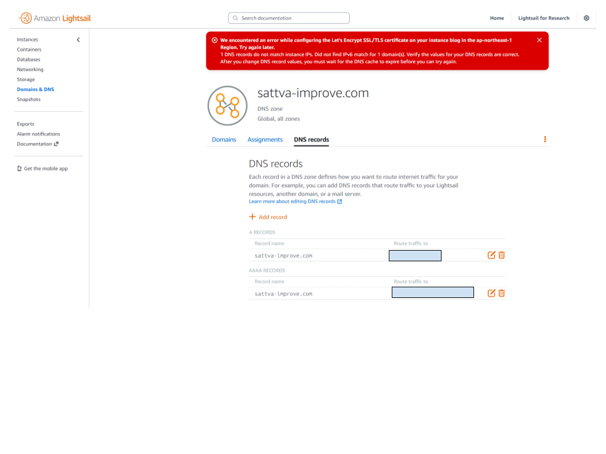Click the Search documentation field
Image resolution: width=606 pixels, height=454 pixels.
[289, 18]
